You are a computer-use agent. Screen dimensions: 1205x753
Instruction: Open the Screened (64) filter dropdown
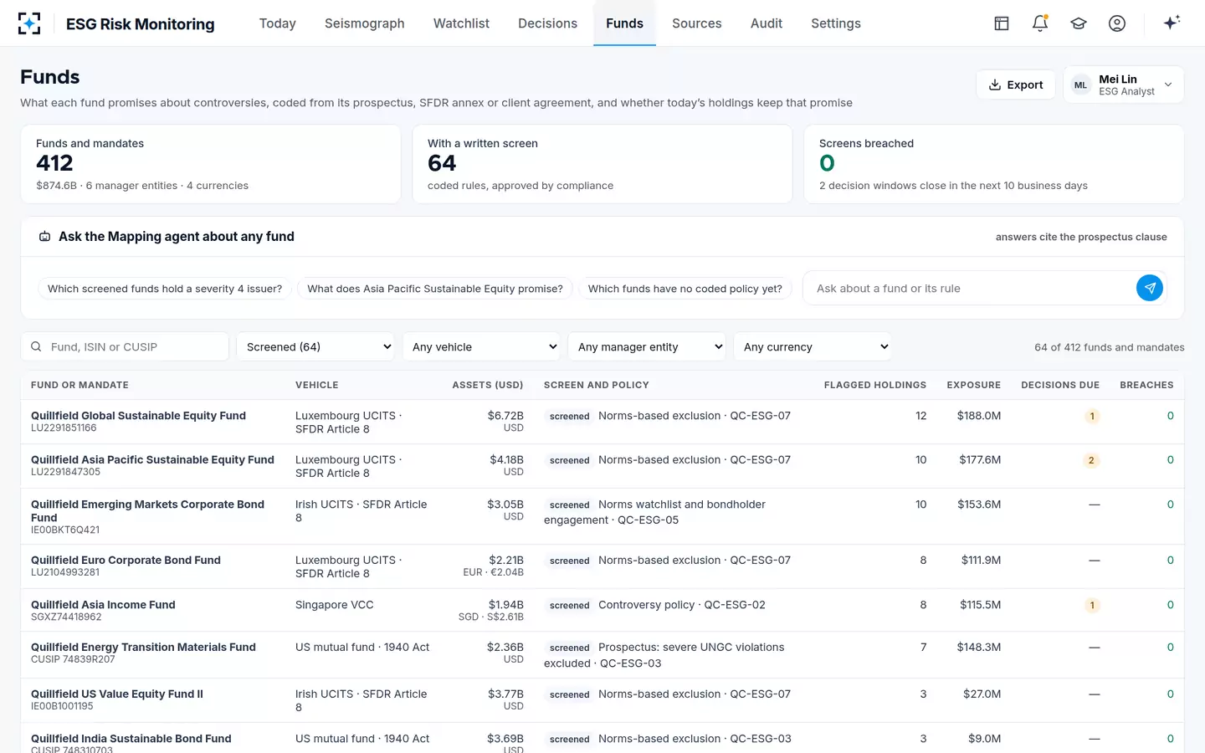point(315,346)
